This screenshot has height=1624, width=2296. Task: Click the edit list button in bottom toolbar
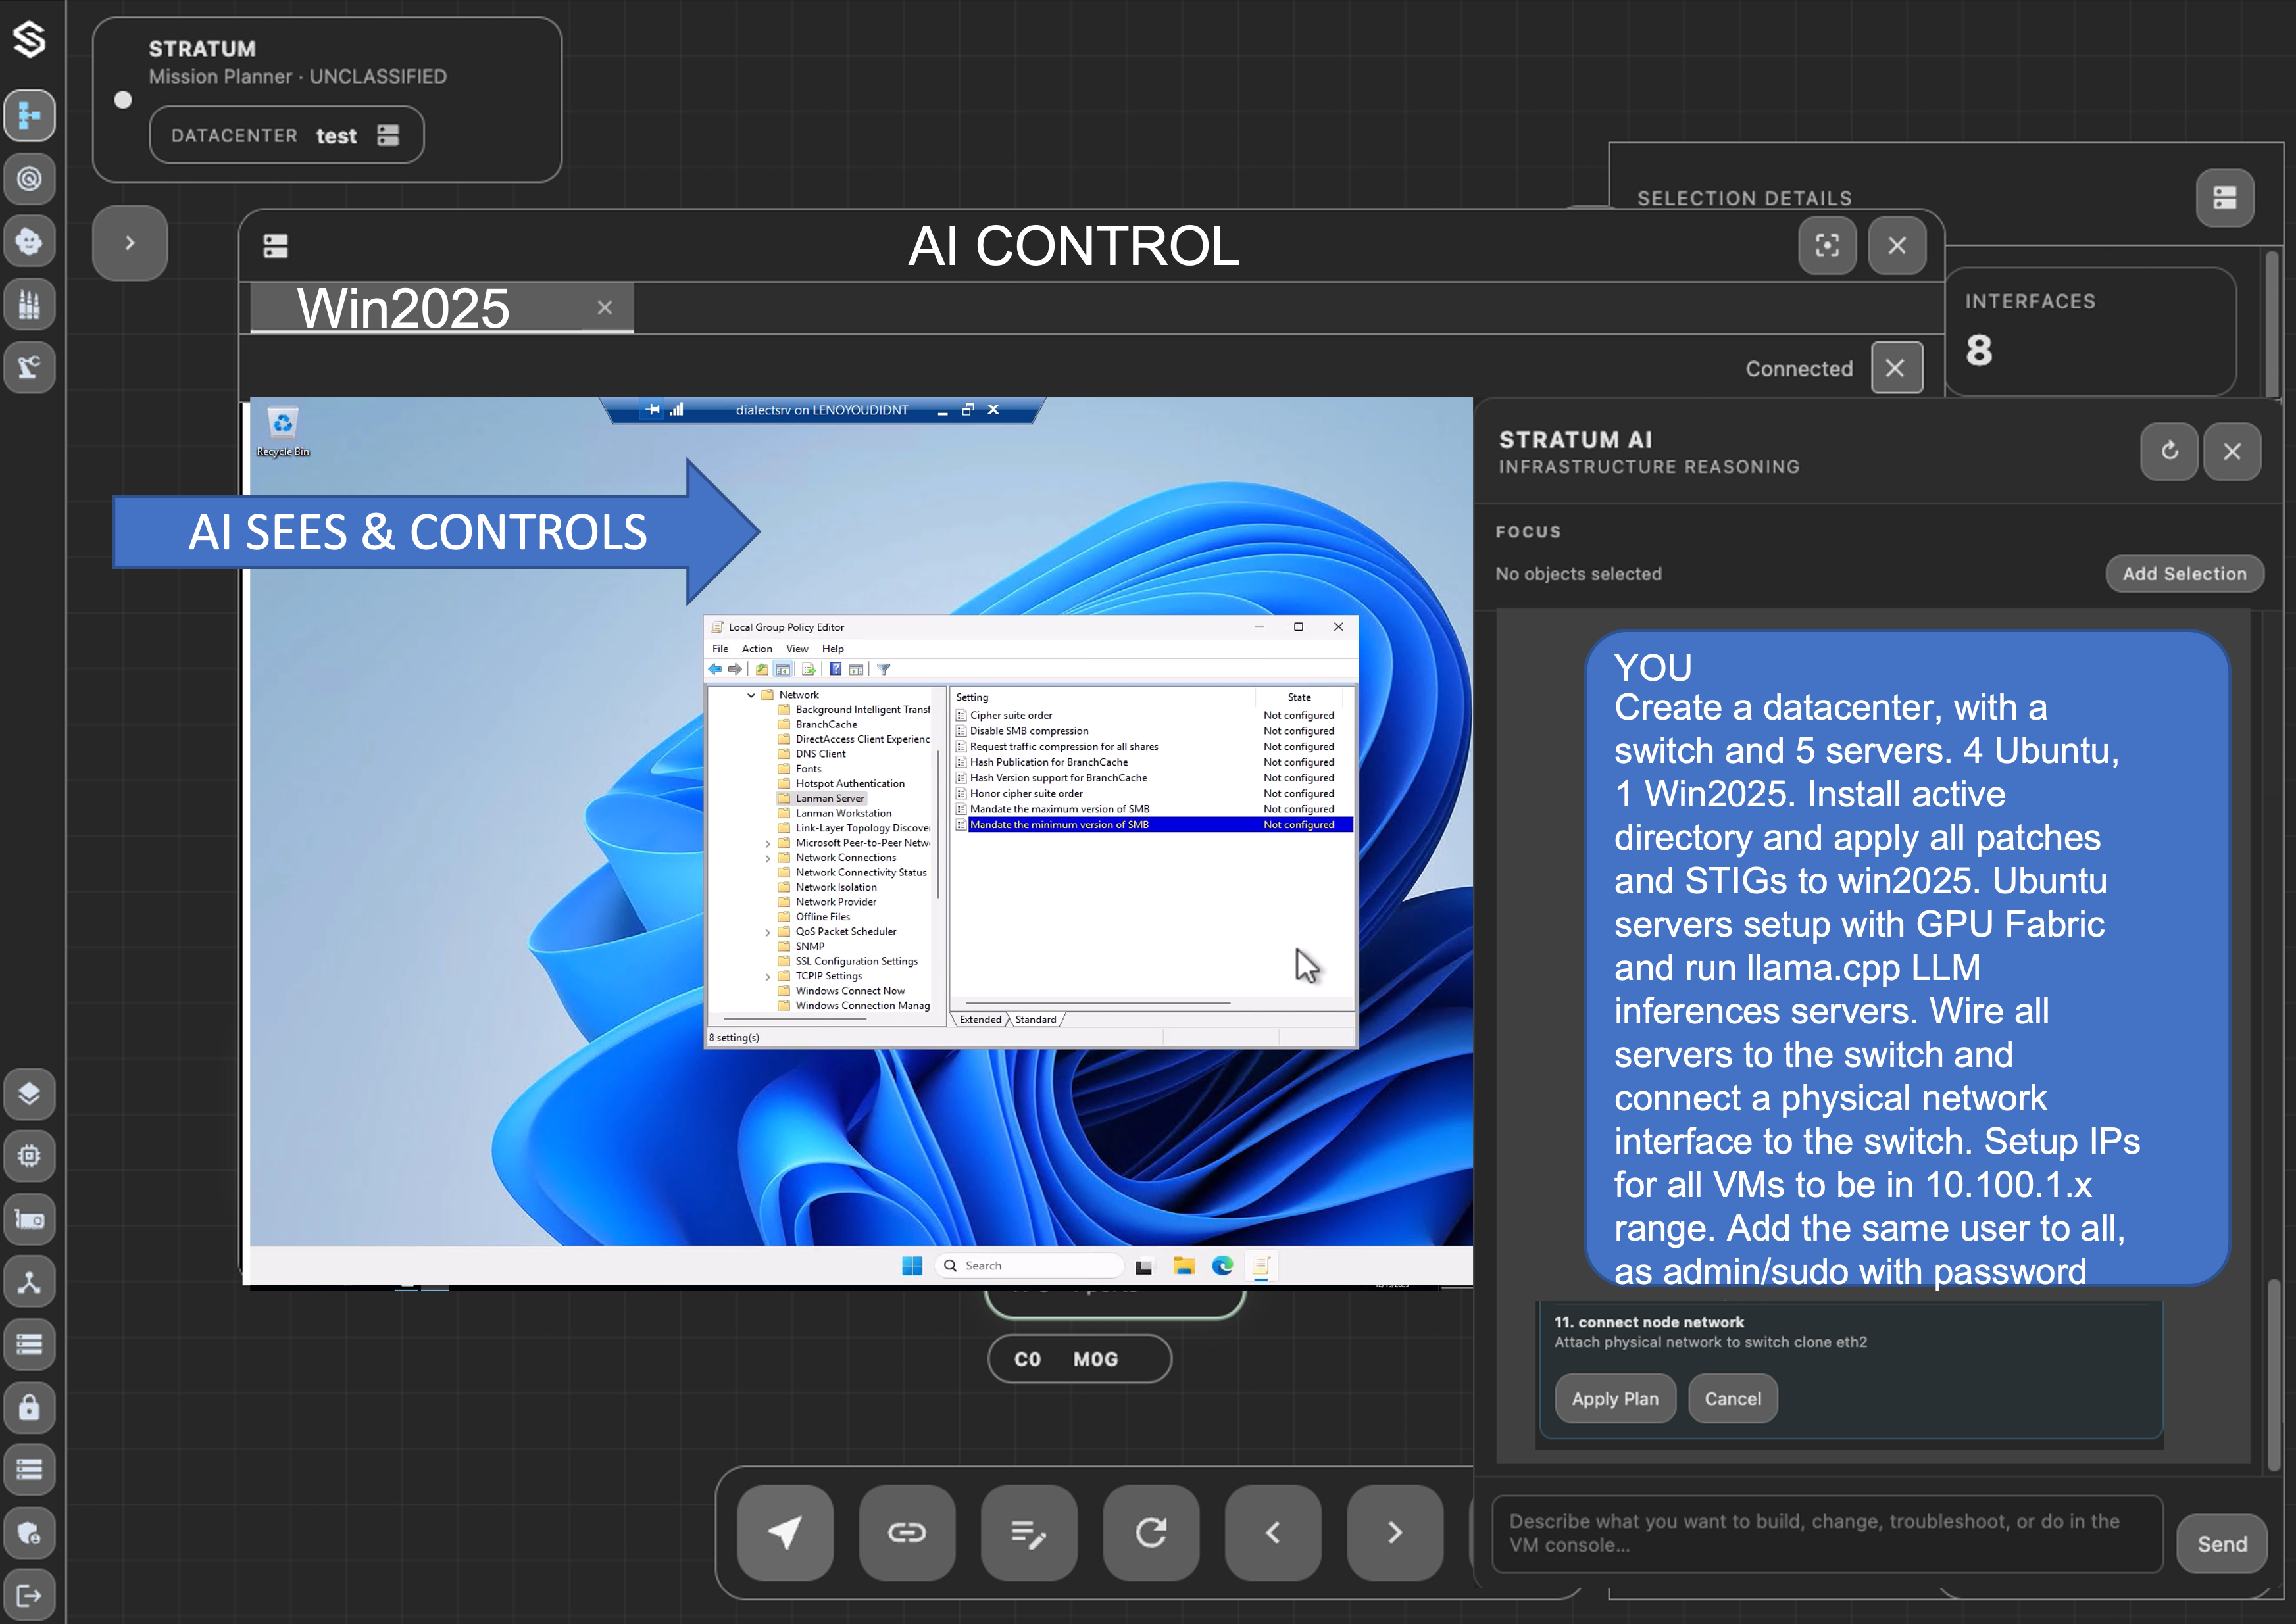(1029, 1532)
